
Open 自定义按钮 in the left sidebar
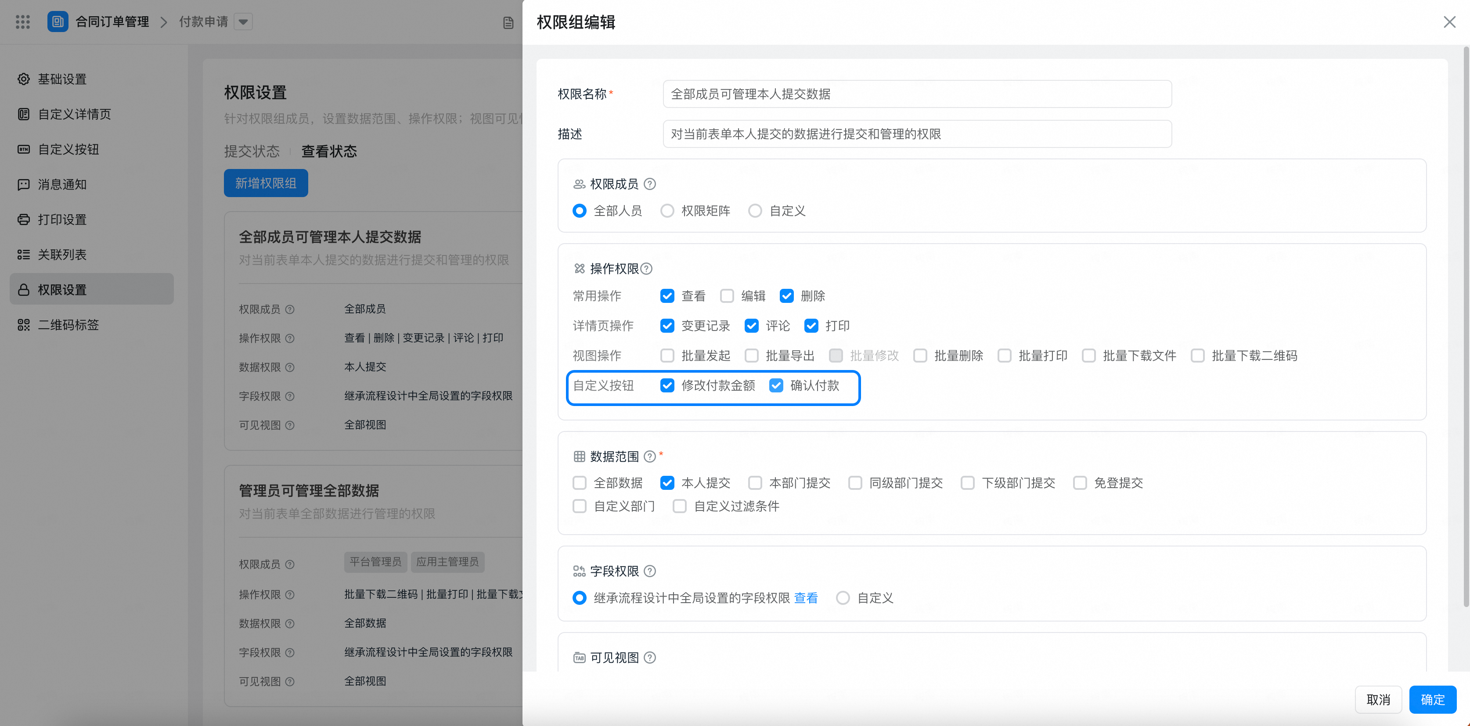[x=68, y=149]
